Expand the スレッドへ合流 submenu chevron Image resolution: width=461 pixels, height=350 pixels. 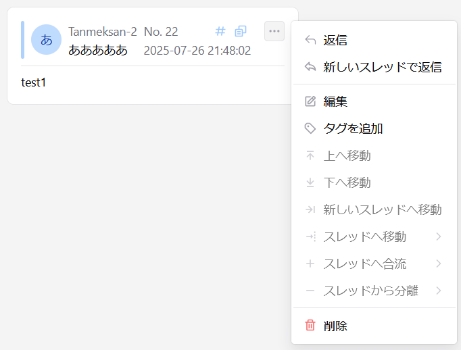(x=439, y=264)
